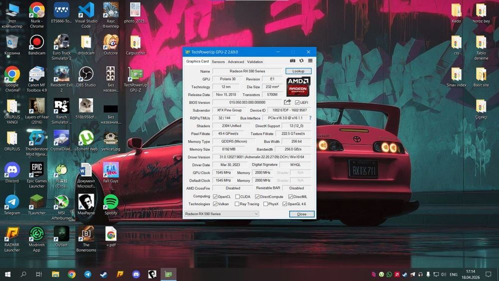Open the CrystalDiskInfo desktop shortcut
Screen dimensions: 499x281
[61, 141]
